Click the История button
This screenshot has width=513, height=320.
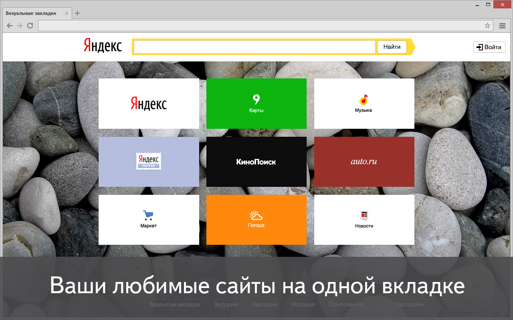[x=303, y=304]
